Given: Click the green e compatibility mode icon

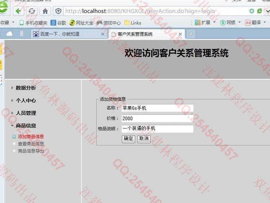Looking at the screenshot, I should pos(260,11).
